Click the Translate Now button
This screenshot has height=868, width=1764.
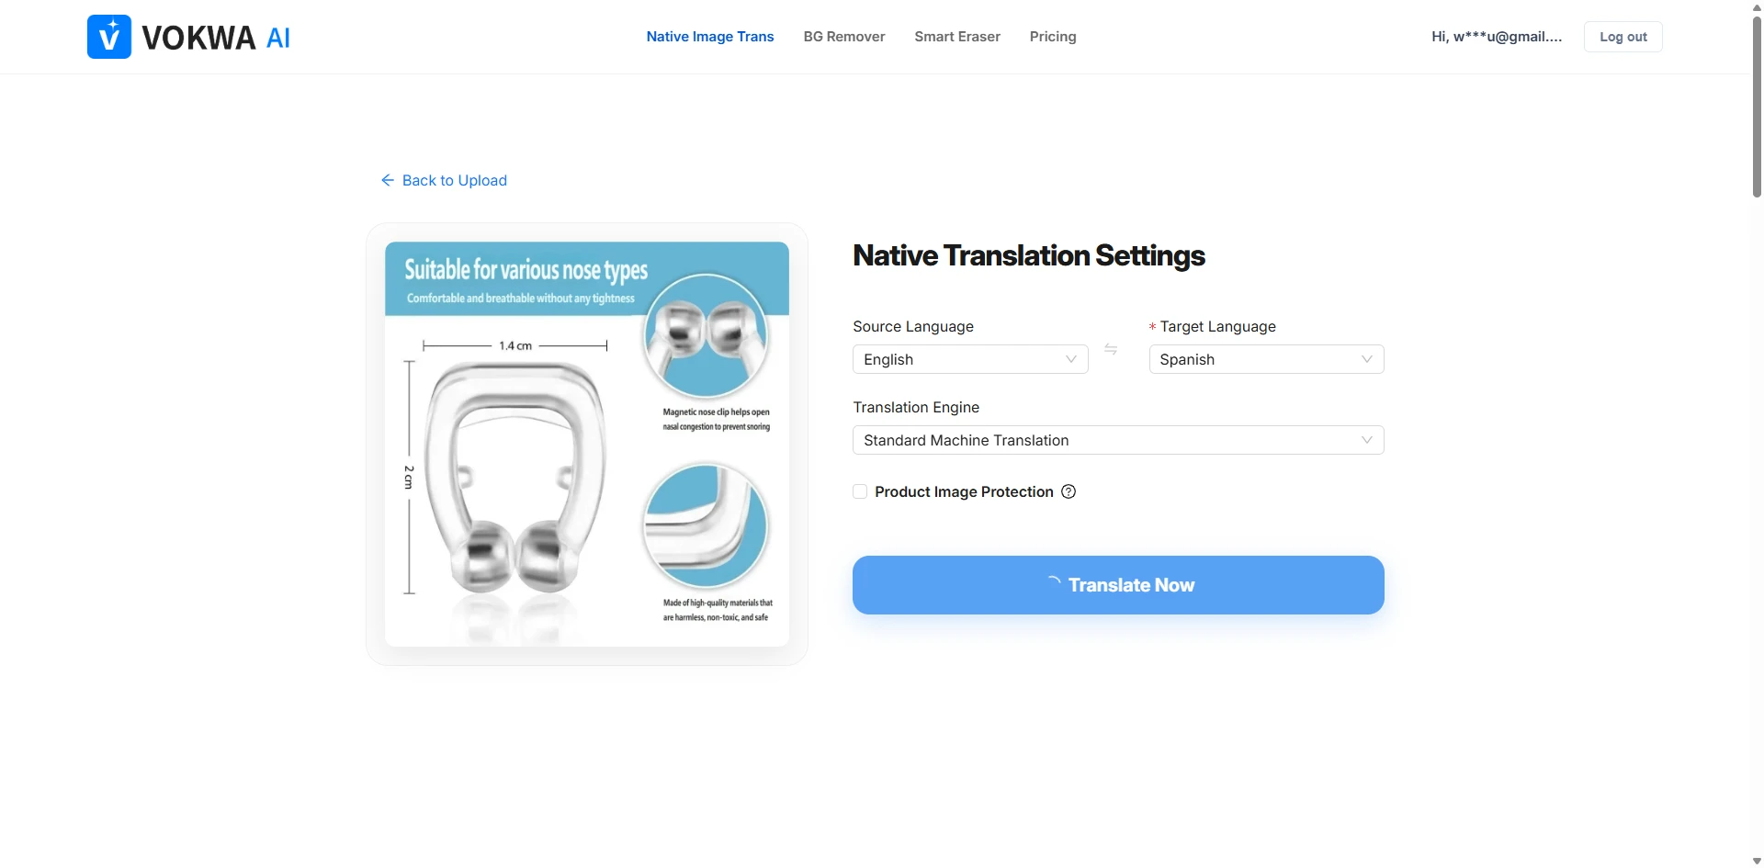[1118, 585]
